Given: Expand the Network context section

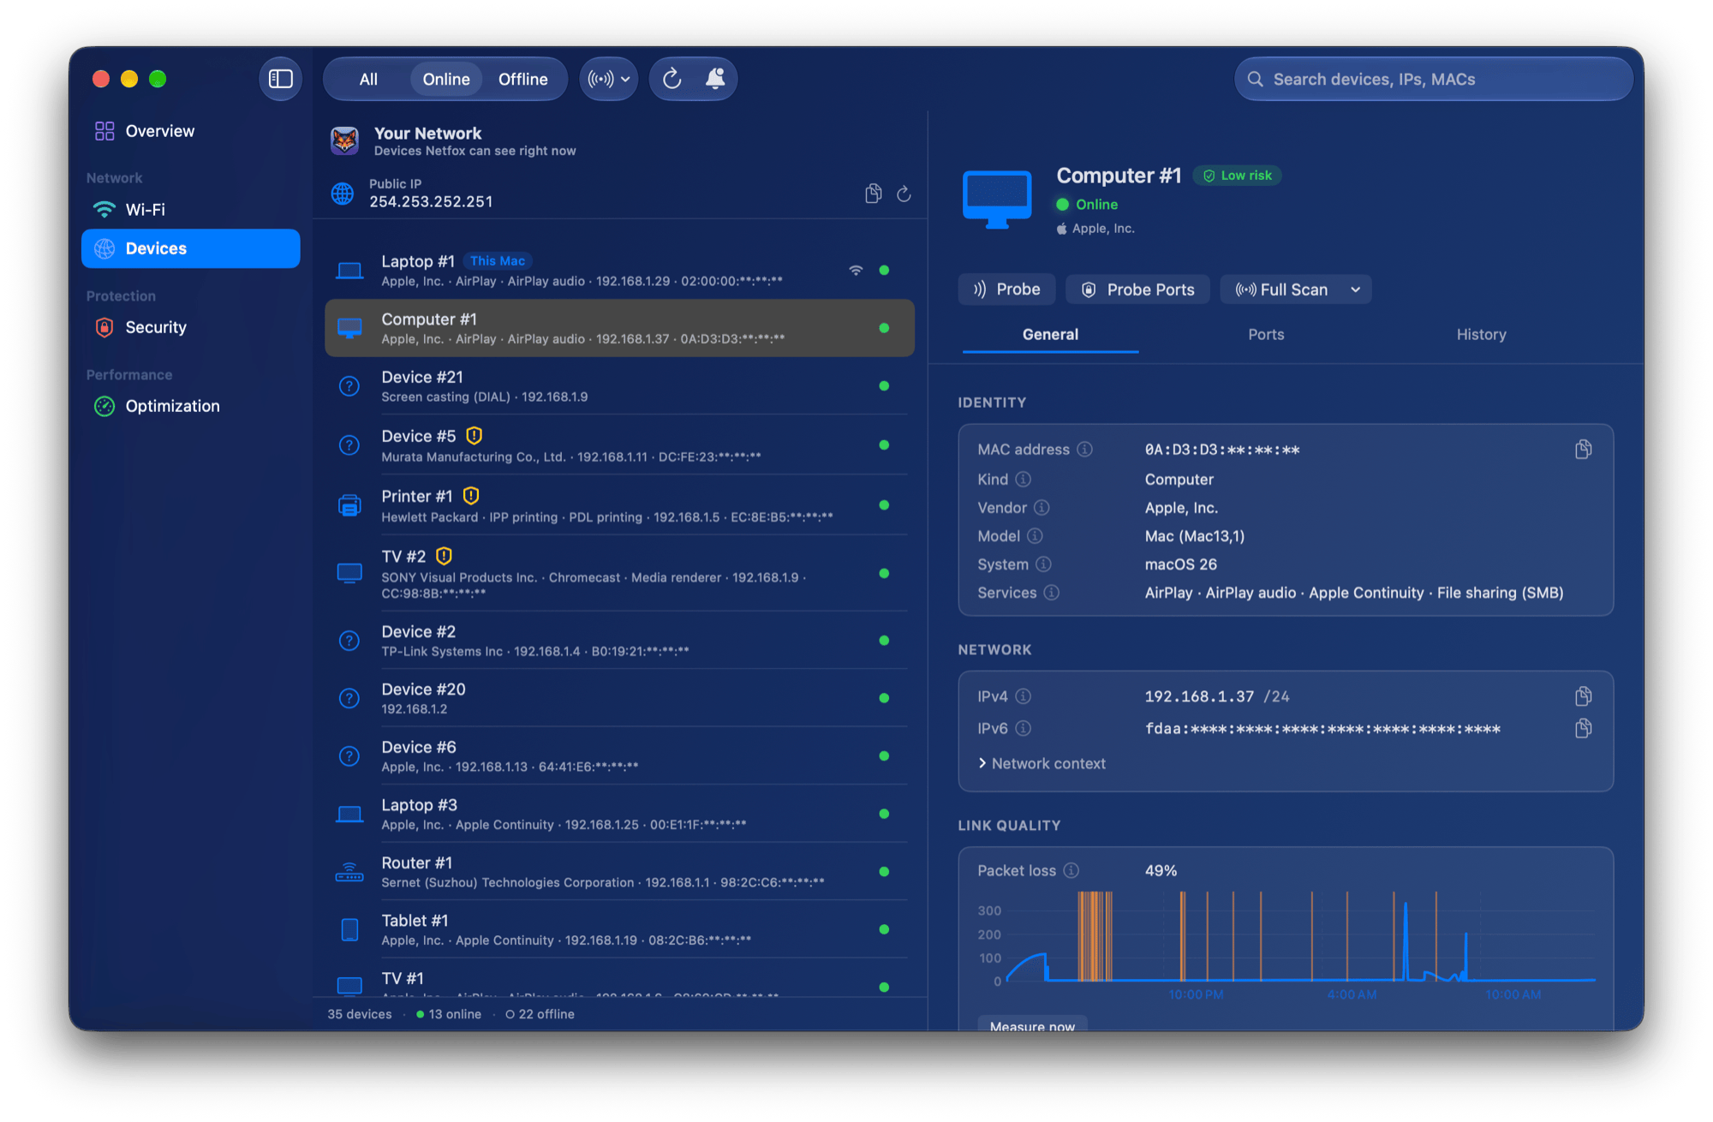Looking at the screenshot, I should 1042,763.
